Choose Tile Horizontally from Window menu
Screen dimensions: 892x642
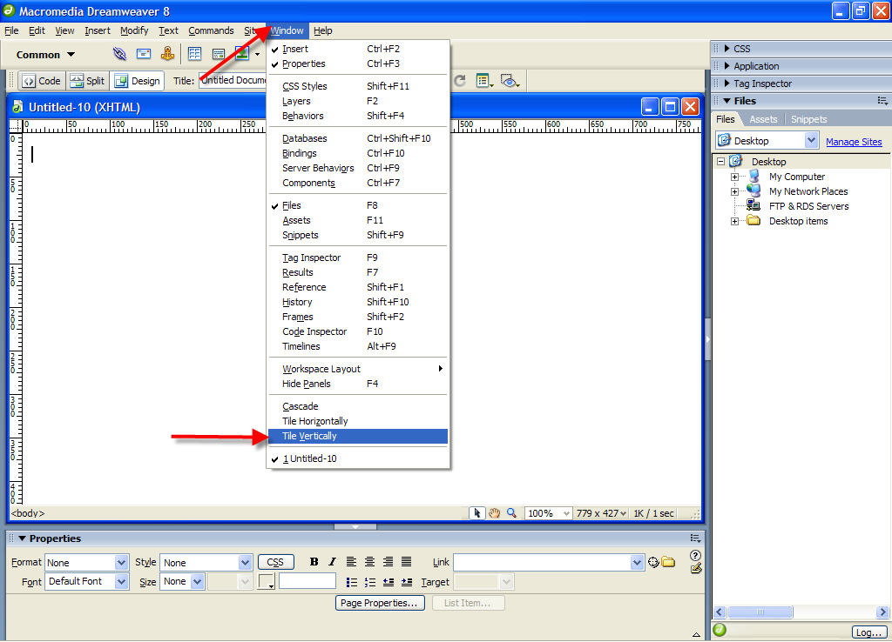[x=358, y=421]
